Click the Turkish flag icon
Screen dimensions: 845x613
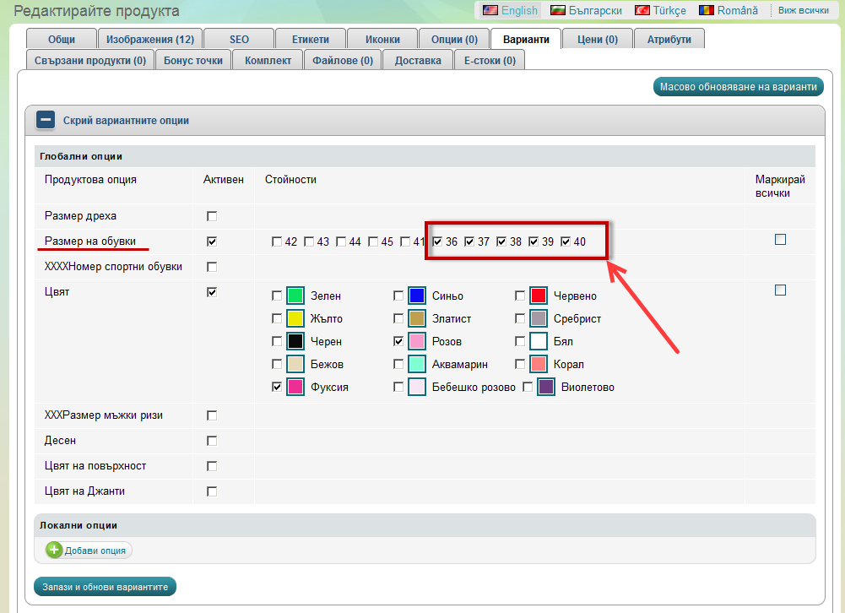[x=642, y=10]
